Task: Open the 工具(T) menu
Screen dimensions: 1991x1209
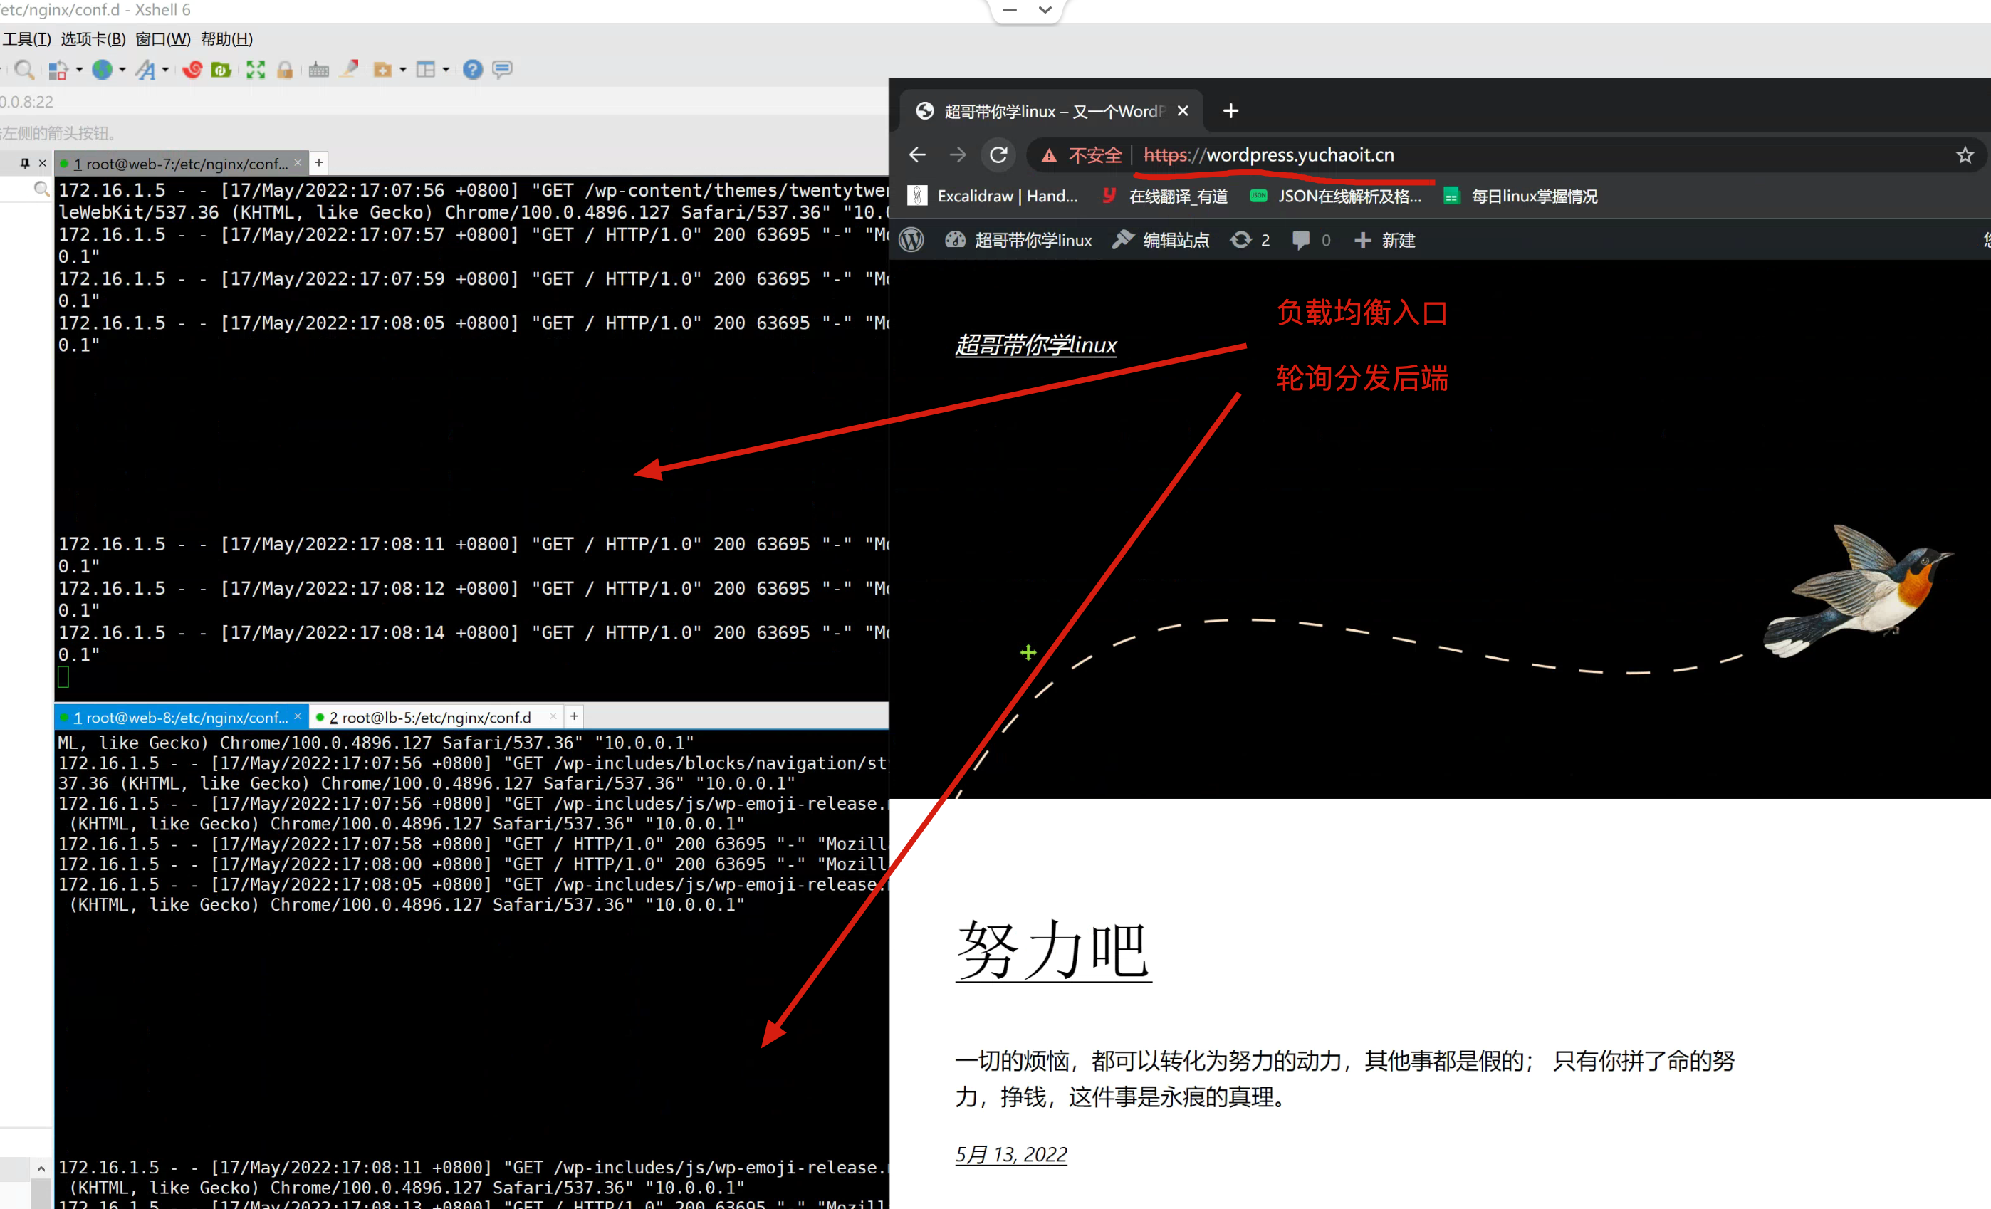Action: point(26,38)
